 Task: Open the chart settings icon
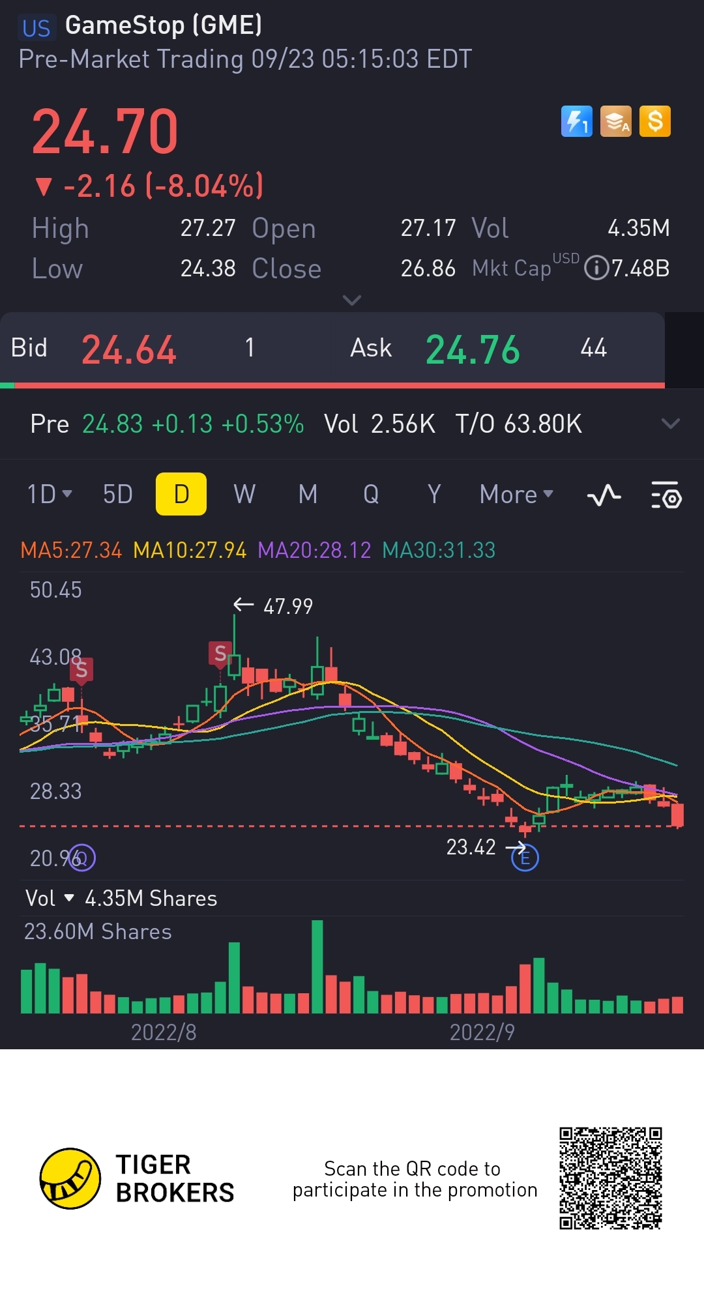tap(666, 496)
